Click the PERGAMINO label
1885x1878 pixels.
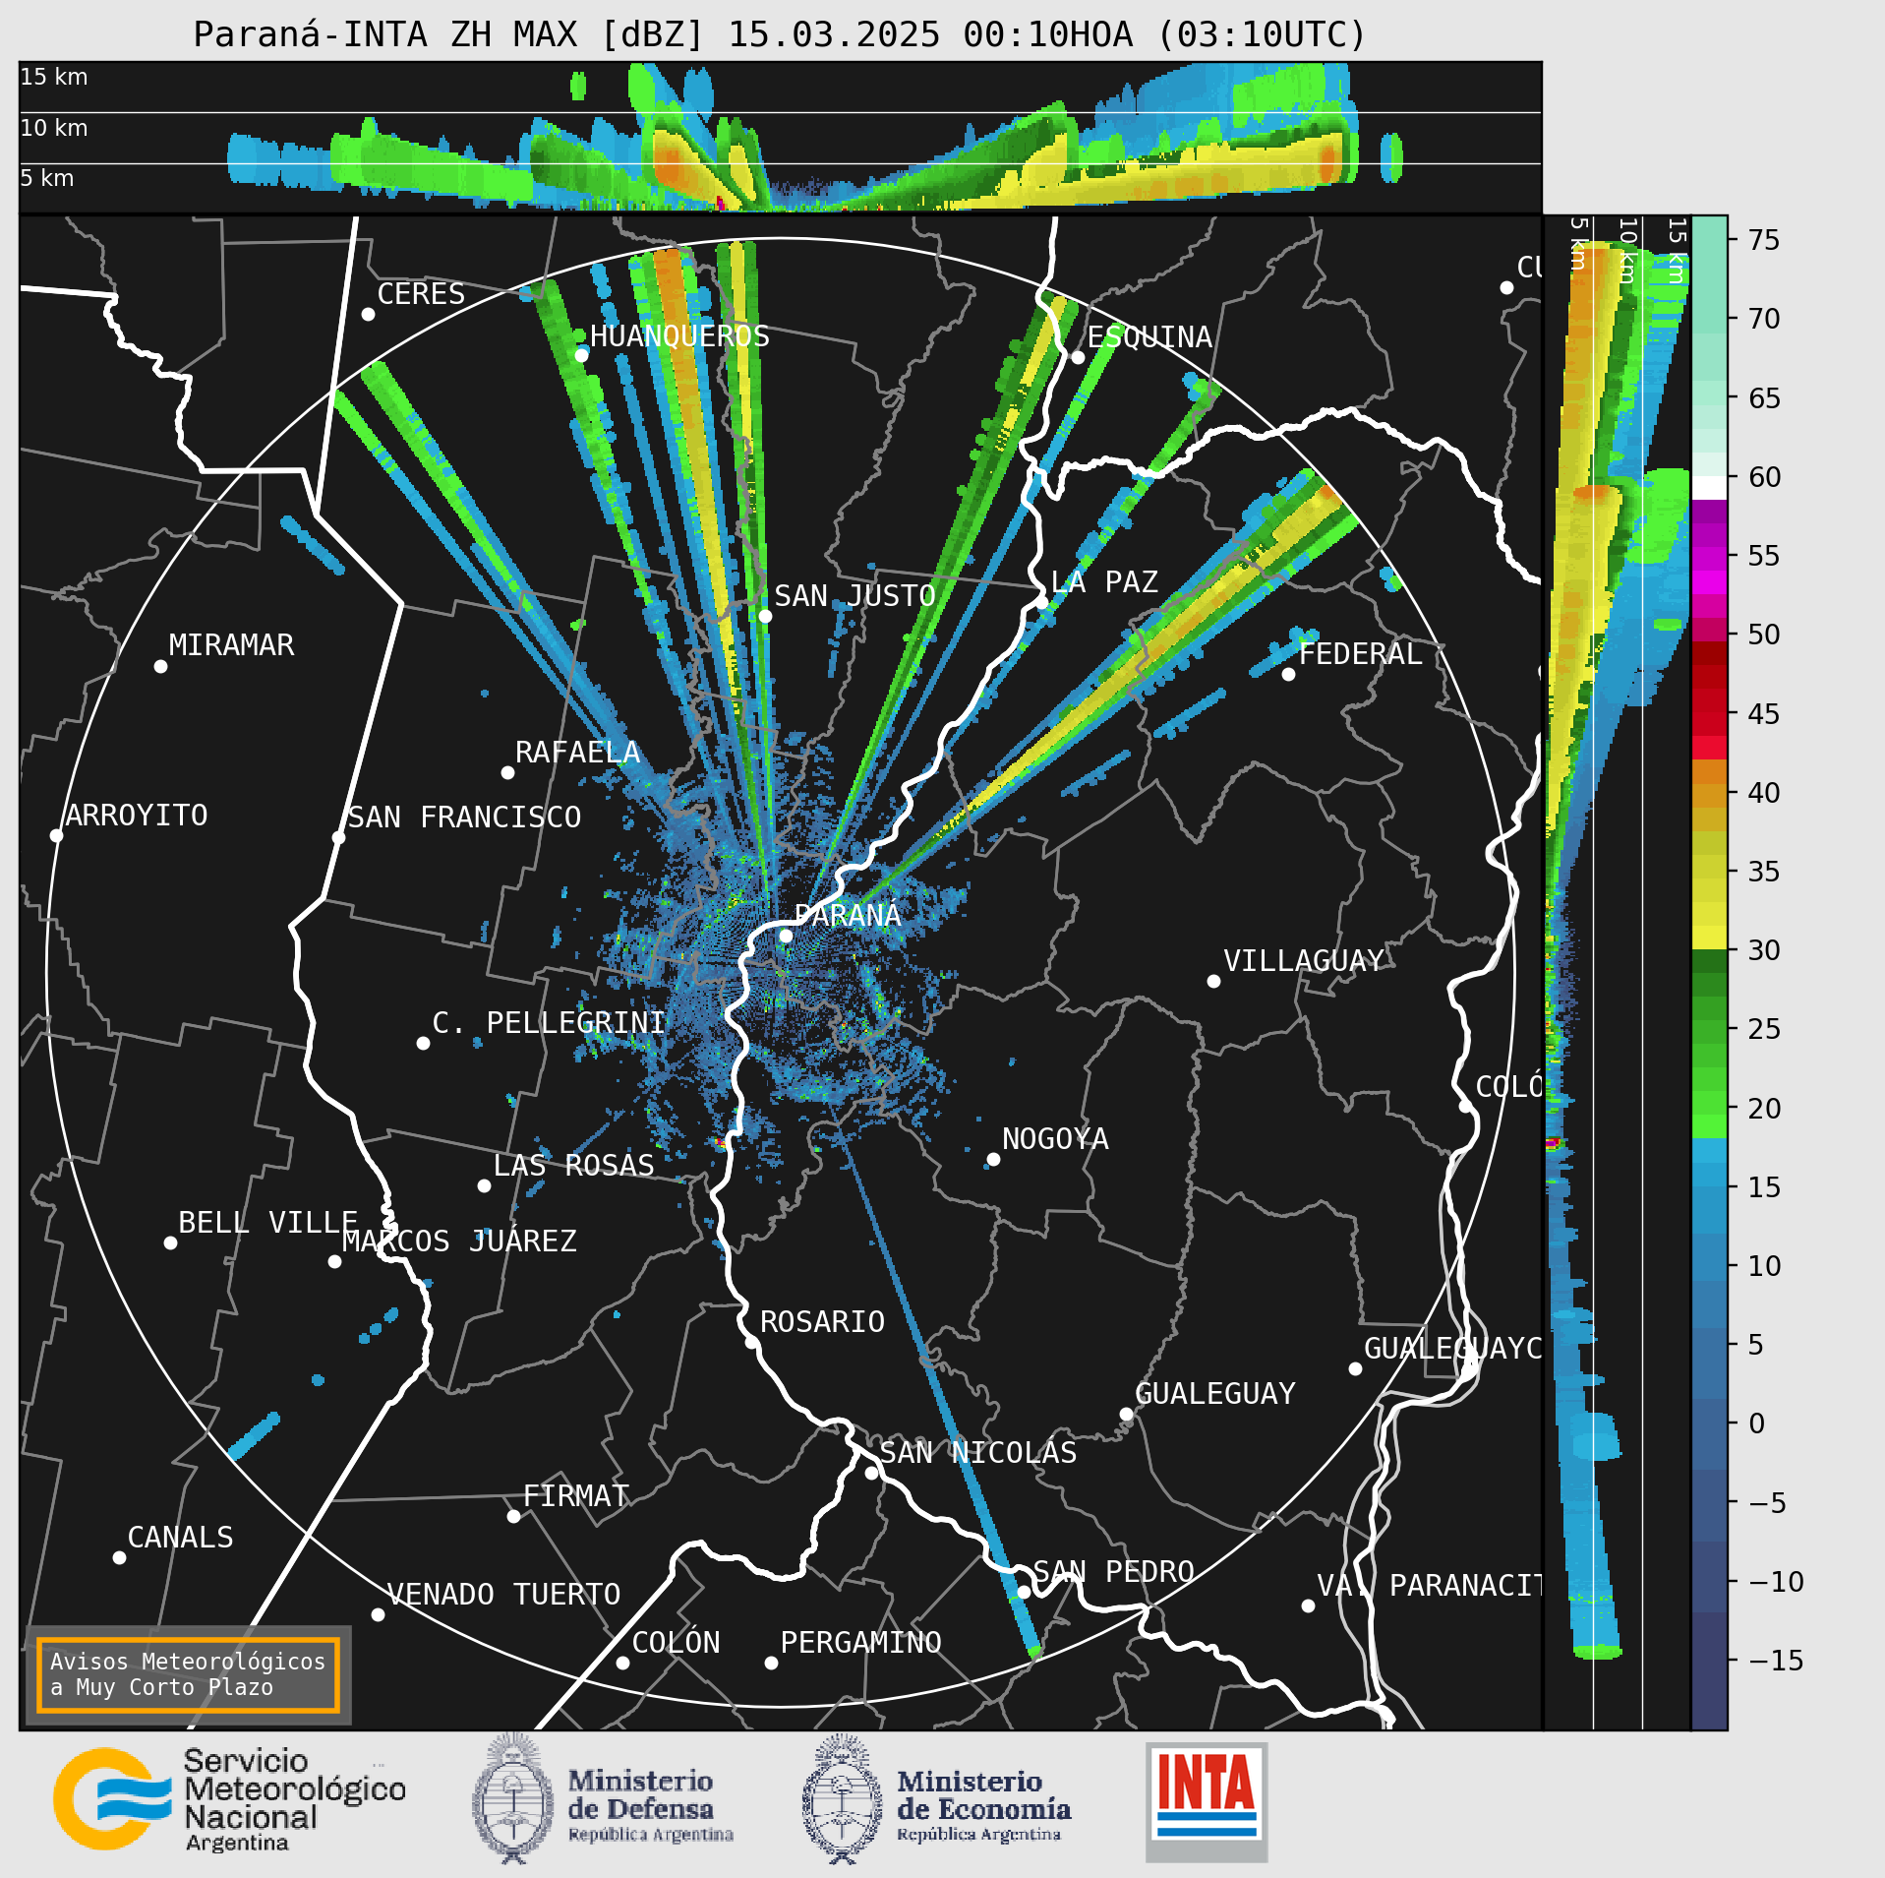click(x=861, y=1642)
